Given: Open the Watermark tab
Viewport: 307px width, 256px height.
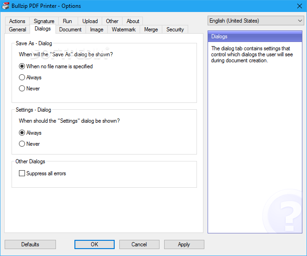Looking at the screenshot, I should pos(123,30).
